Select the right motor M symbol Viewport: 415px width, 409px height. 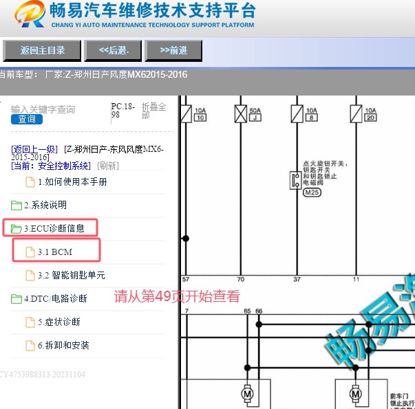pyautogui.click(x=356, y=394)
